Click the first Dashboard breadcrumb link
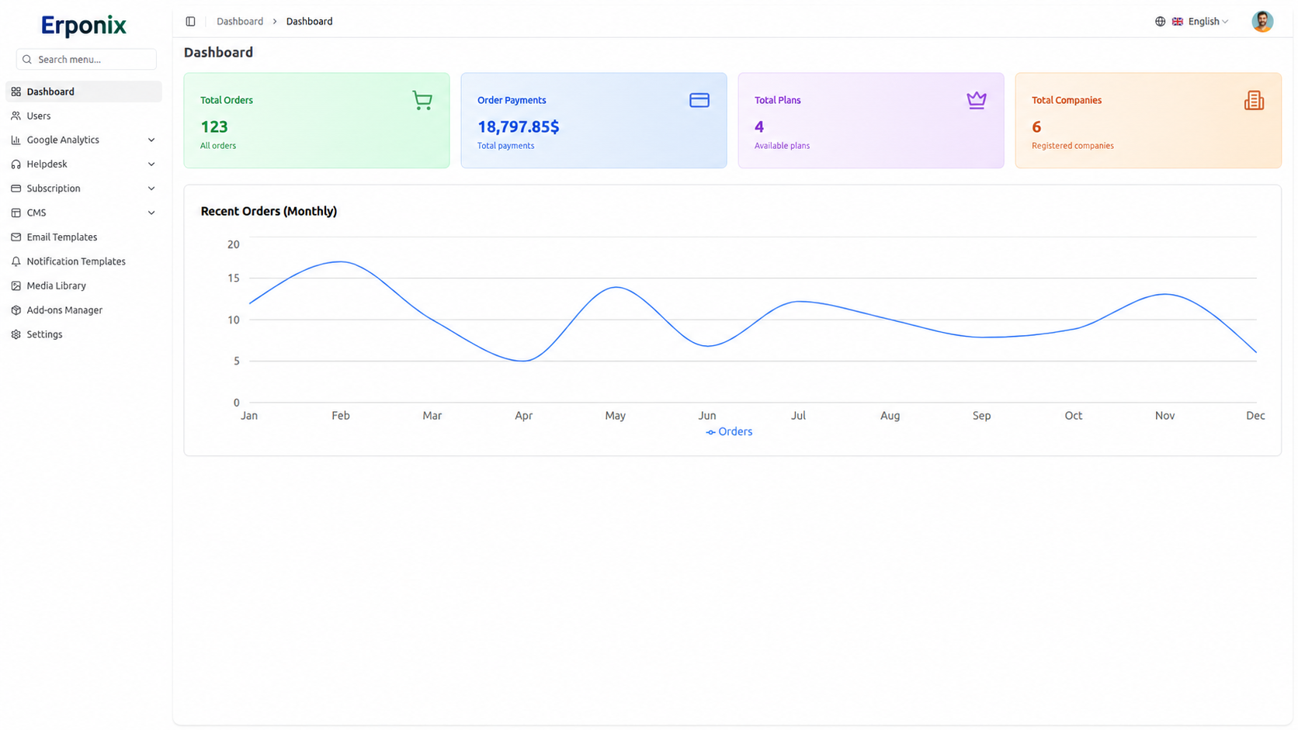Image resolution: width=1298 pixels, height=730 pixels. (240, 22)
